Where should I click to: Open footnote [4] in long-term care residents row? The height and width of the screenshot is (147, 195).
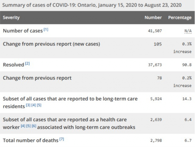click(33, 105)
